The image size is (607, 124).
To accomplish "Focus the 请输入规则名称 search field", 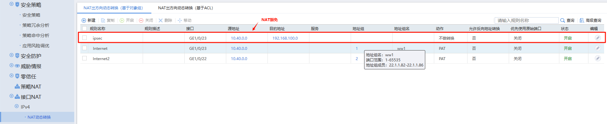I will (x=526, y=20).
